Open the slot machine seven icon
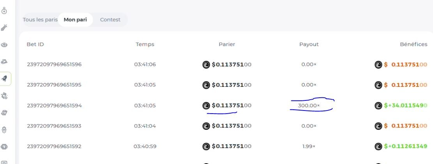Viewport: 433px width, 164px height. click(5, 147)
